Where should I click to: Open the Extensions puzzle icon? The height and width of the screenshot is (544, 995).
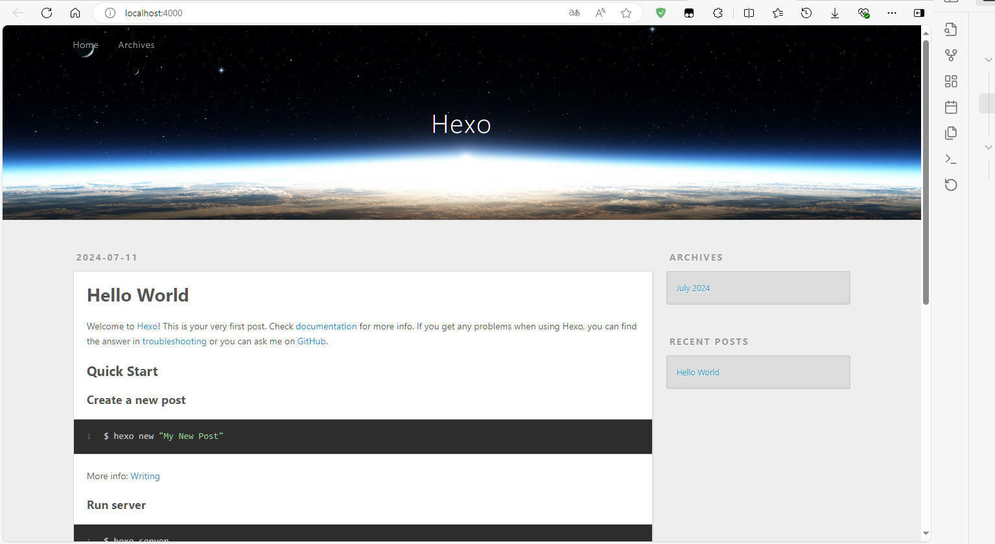718,13
